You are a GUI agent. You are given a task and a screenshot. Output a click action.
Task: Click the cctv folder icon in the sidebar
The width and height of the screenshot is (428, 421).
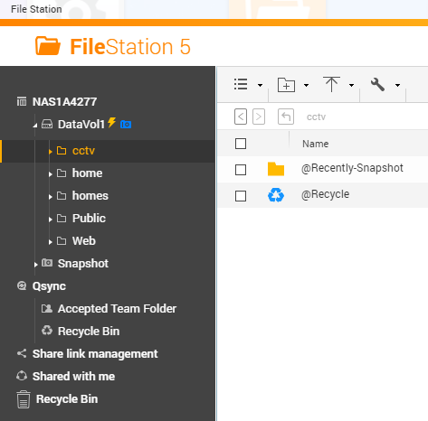click(62, 150)
